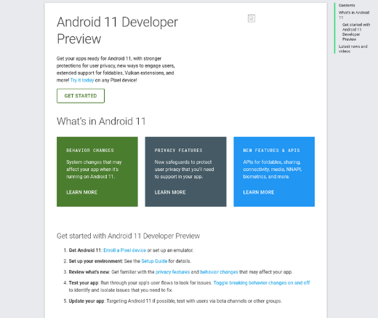Click the broken image icon beside the title
378x318 pixels.
tap(252, 18)
